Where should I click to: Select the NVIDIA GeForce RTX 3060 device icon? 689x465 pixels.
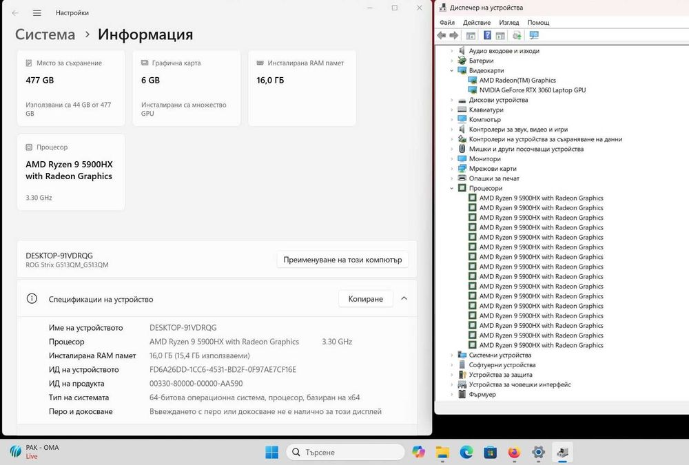473,90
